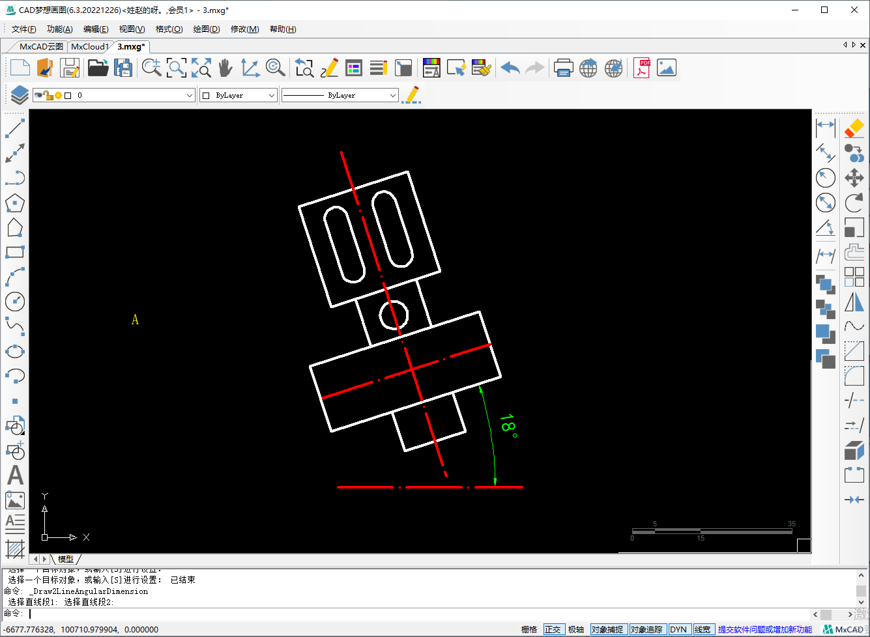Image resolution: width=870 pixels, height=637 pixels.
Task: Toggle the layer lock icon in layer box
Action: (x=48, y=95)
